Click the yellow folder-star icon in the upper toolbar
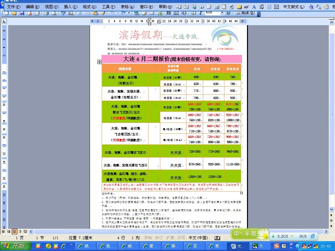Image resolution: width=335 pixels, height=251 pixels. (x=239, y=7)
